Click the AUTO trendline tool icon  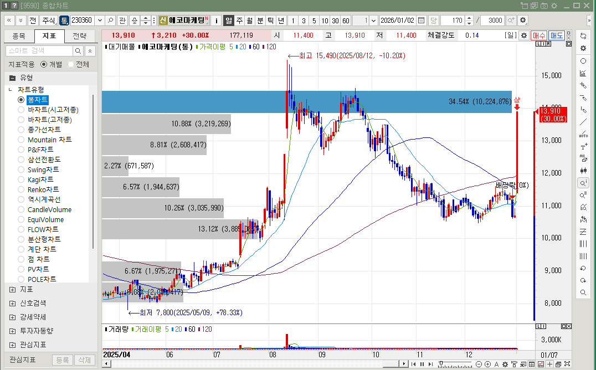(x=583, y=134)
